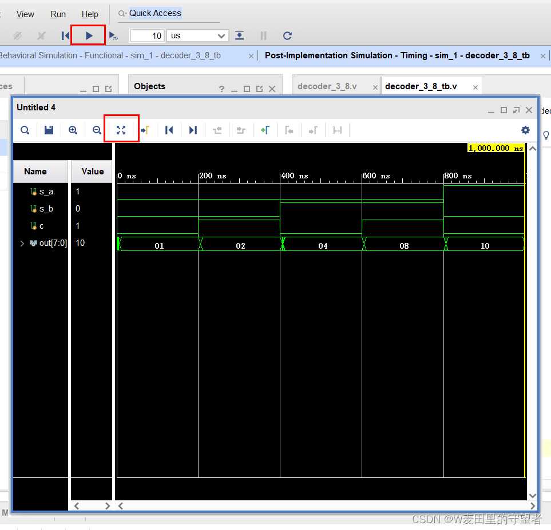Click the Next transition icon
Image resolution: width=551 pixels, height=530 pixels.
pos(241,130)
